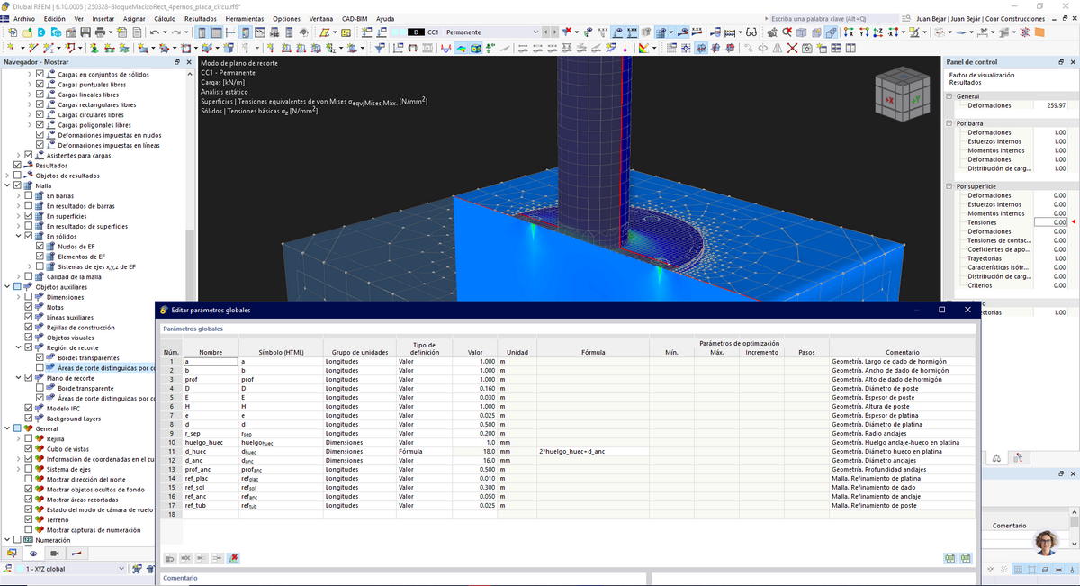Toggle the Borde transparente checkbox
Viewport: 1080px width, 586px height.
[40, 388]
